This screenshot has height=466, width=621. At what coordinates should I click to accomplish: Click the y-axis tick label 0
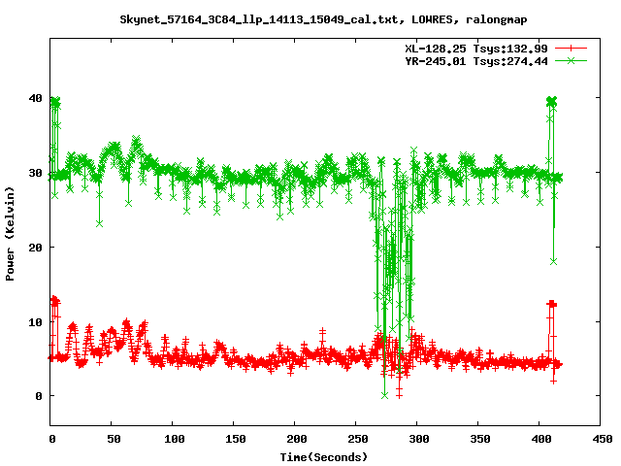click(39, 396)
